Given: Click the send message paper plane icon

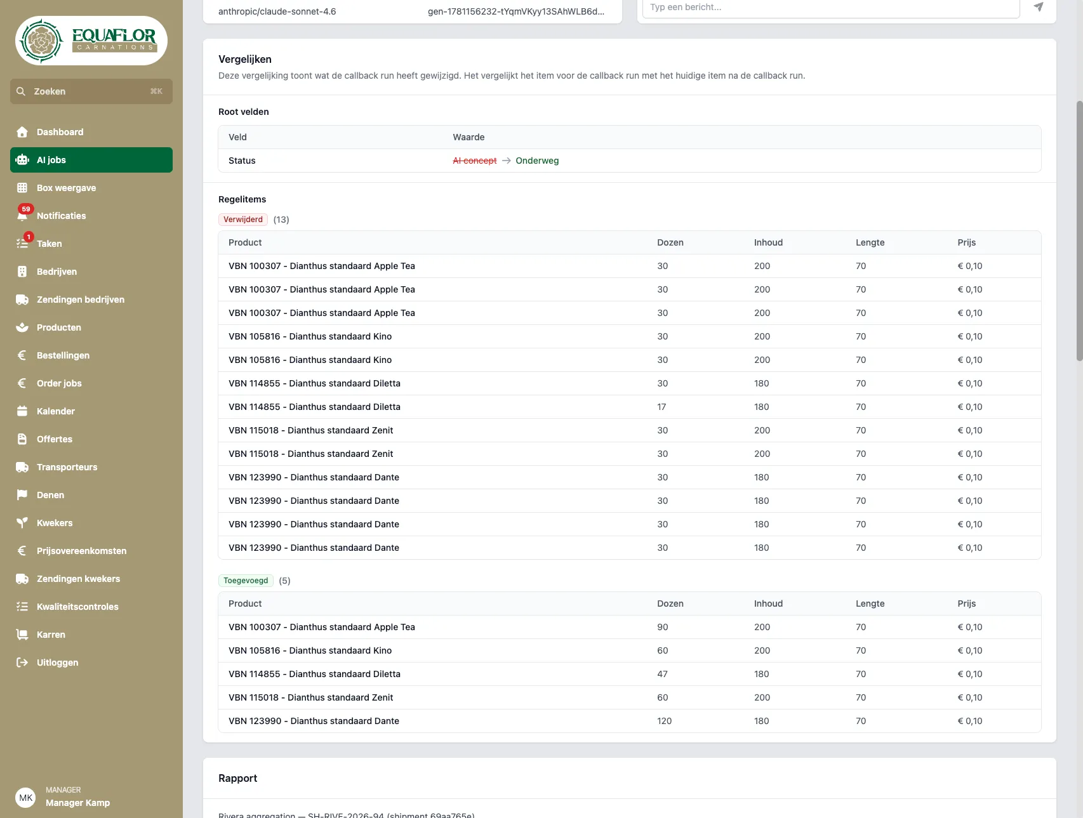Looking at the screenshot, I should click(x=1039, y=7).
